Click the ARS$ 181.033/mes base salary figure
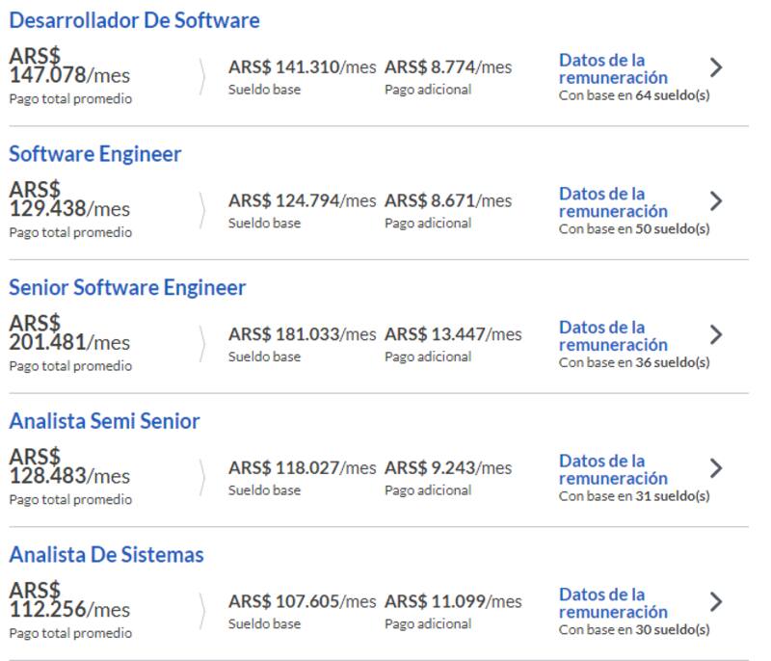This screenshot has width=771, height=661. [x=302, y=334]
